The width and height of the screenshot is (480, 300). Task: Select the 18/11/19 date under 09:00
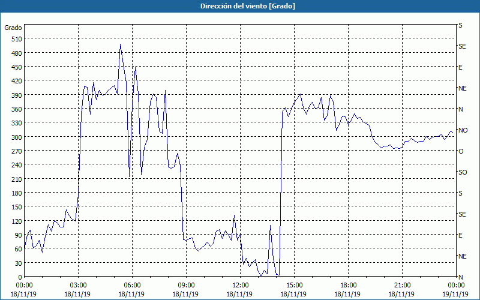coord(185,294)
